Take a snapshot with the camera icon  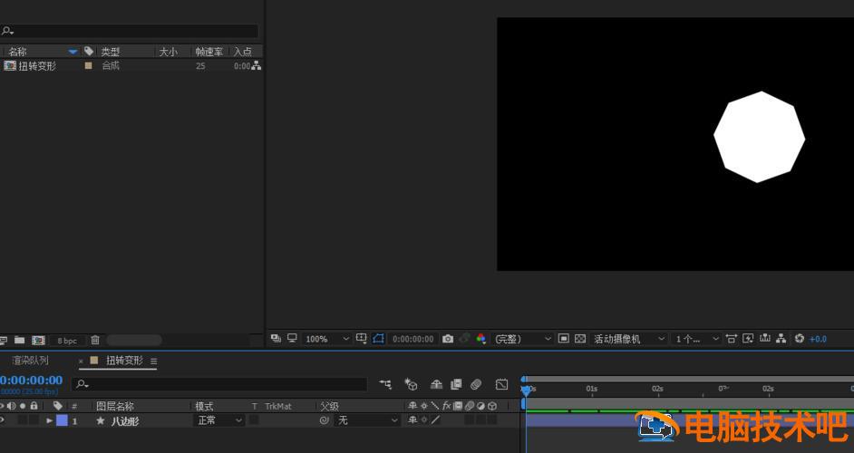coord(448,339)
